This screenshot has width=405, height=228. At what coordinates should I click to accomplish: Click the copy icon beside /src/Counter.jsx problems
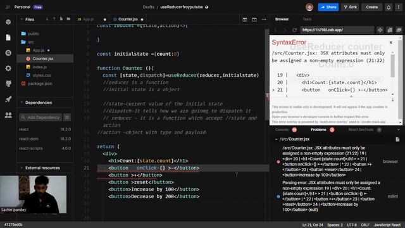point(397,139)
